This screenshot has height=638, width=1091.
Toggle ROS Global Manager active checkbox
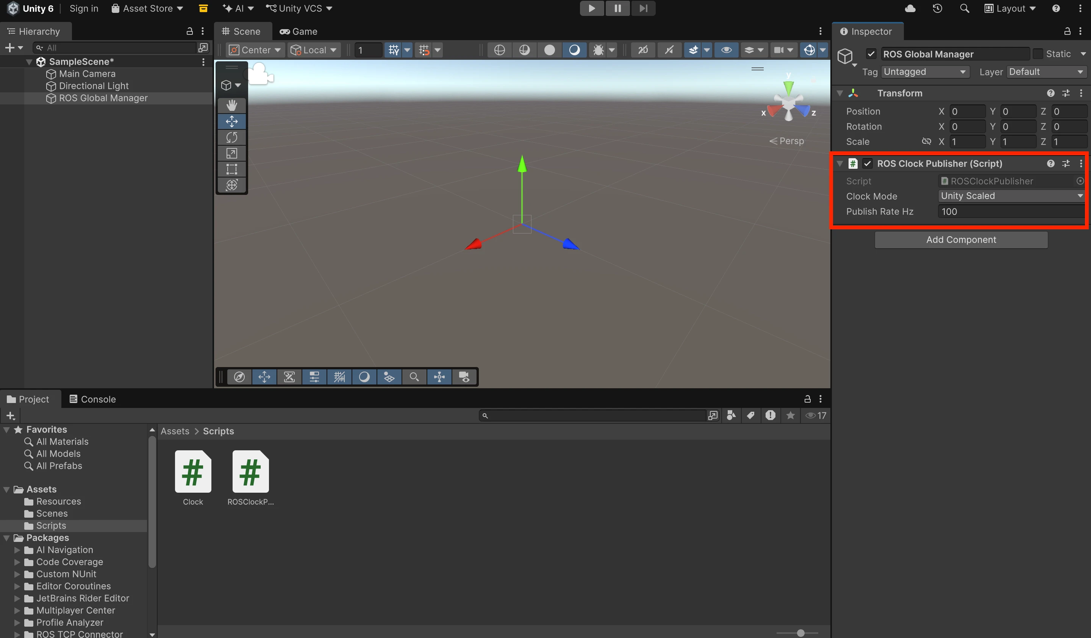871,54
